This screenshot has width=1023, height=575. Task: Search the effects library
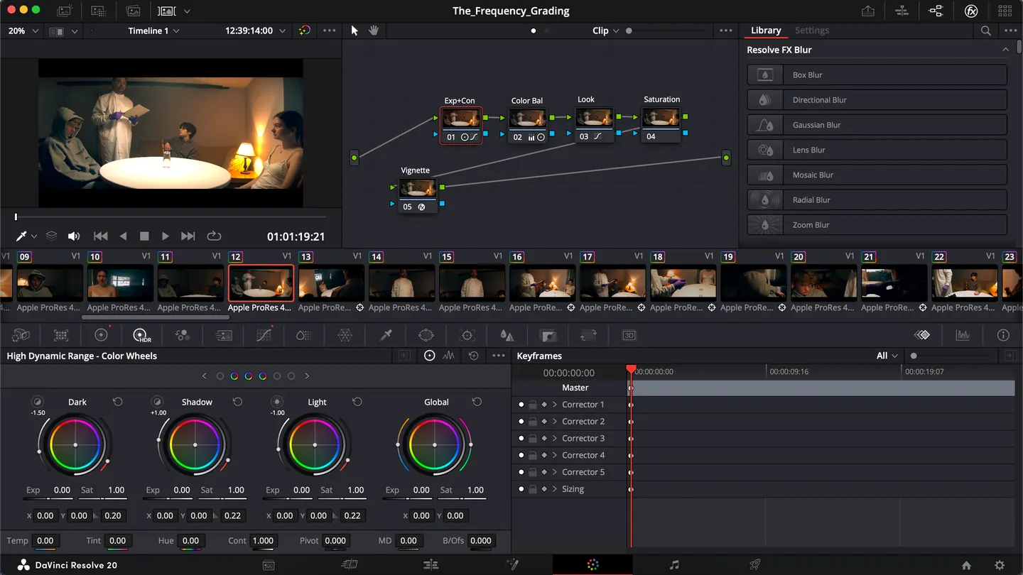point(986,31)
